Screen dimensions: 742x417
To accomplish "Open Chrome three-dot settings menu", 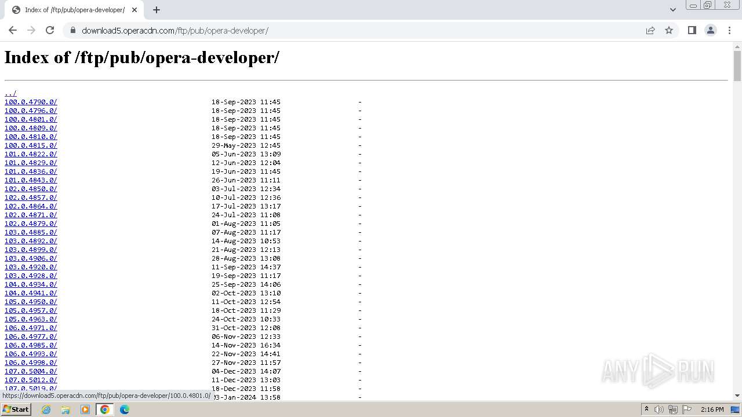I will click(729, 30).
